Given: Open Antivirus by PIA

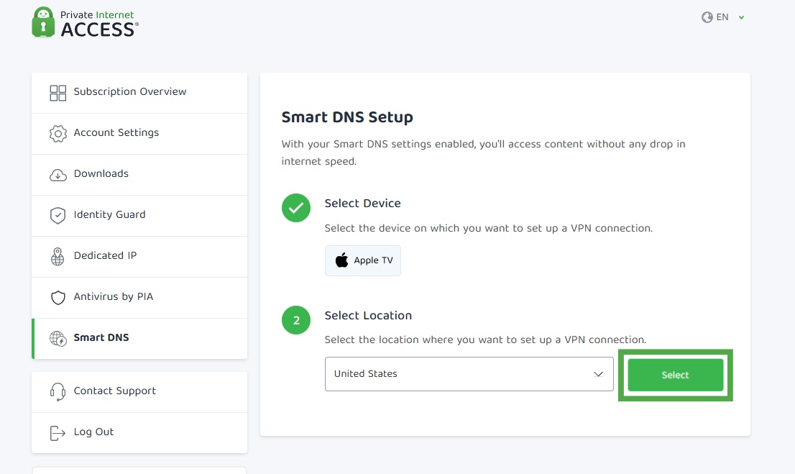Looking at the screenshot, I should click(139, 298).
